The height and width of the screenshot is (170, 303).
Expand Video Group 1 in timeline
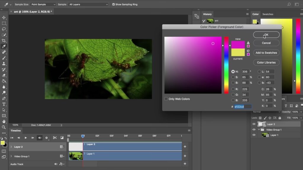pyautogui.click(x=11, y=156)
